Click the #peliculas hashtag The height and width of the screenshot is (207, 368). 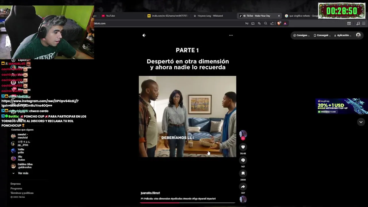coord(177,199)
